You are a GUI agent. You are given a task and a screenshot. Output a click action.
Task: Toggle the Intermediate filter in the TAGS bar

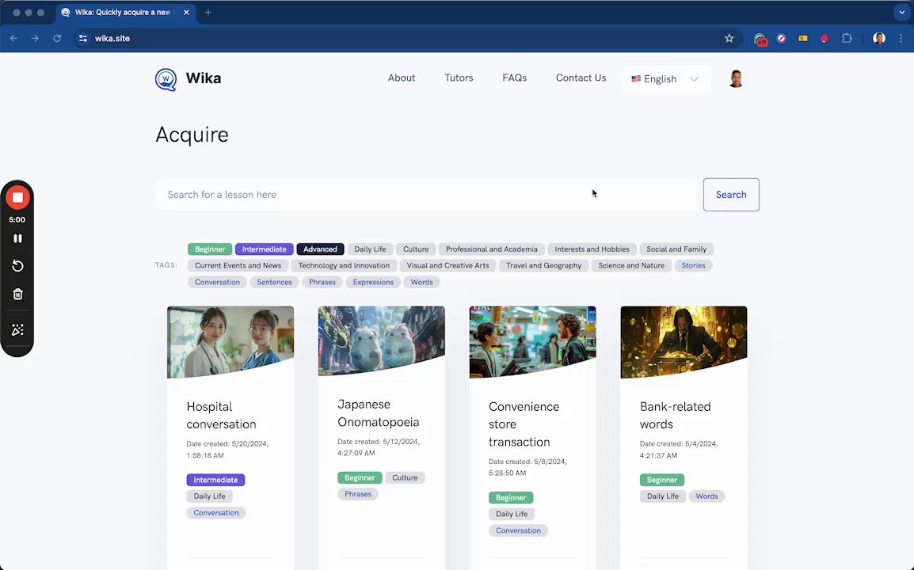(264, 249)
